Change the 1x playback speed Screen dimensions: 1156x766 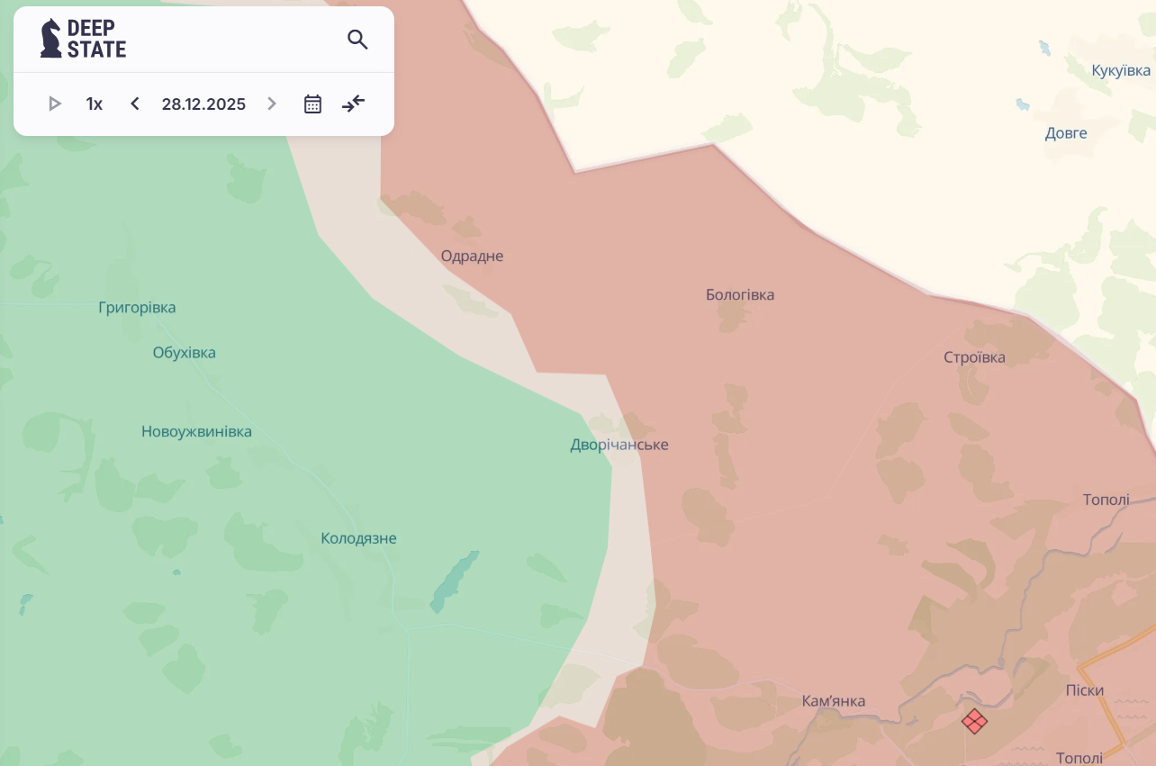point(95,104)
